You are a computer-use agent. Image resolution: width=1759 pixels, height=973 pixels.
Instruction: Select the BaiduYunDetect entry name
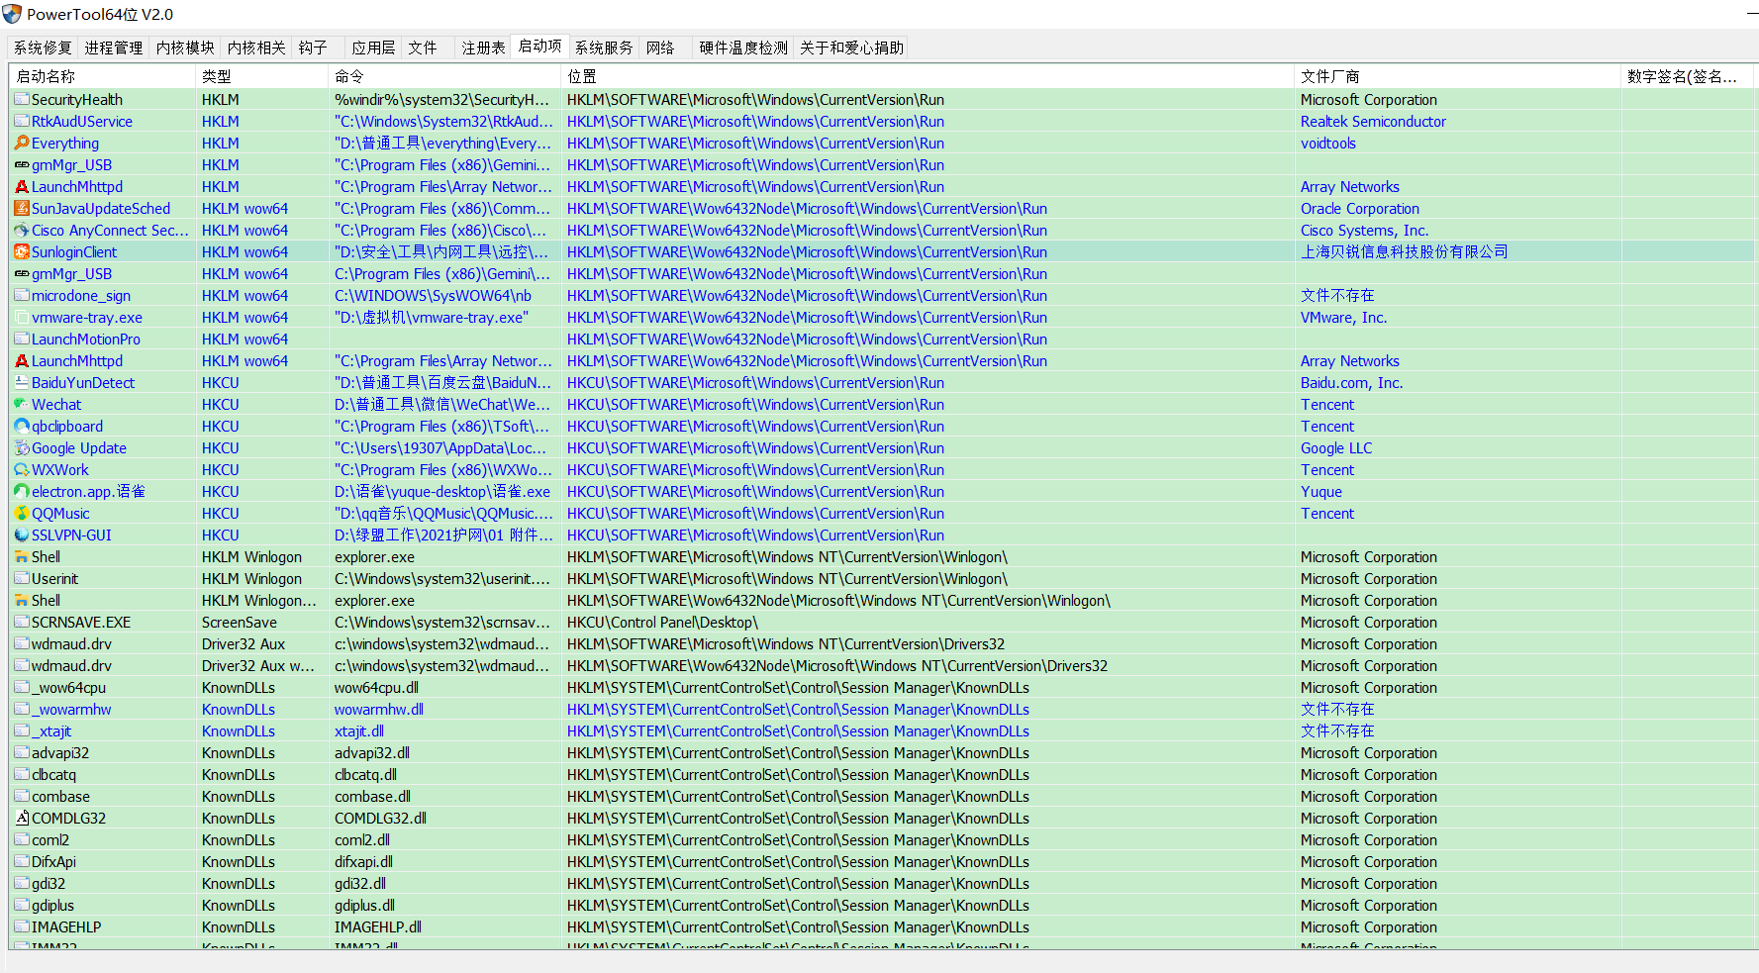click(83, 382)
